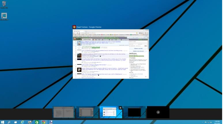Open the Start menu Windows logo
Image resolution: width=223 pixels, height=124 pixels.
(2, 122)
